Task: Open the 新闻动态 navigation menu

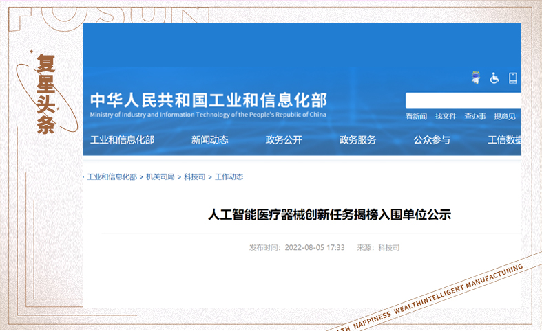Action: [209, 140]
